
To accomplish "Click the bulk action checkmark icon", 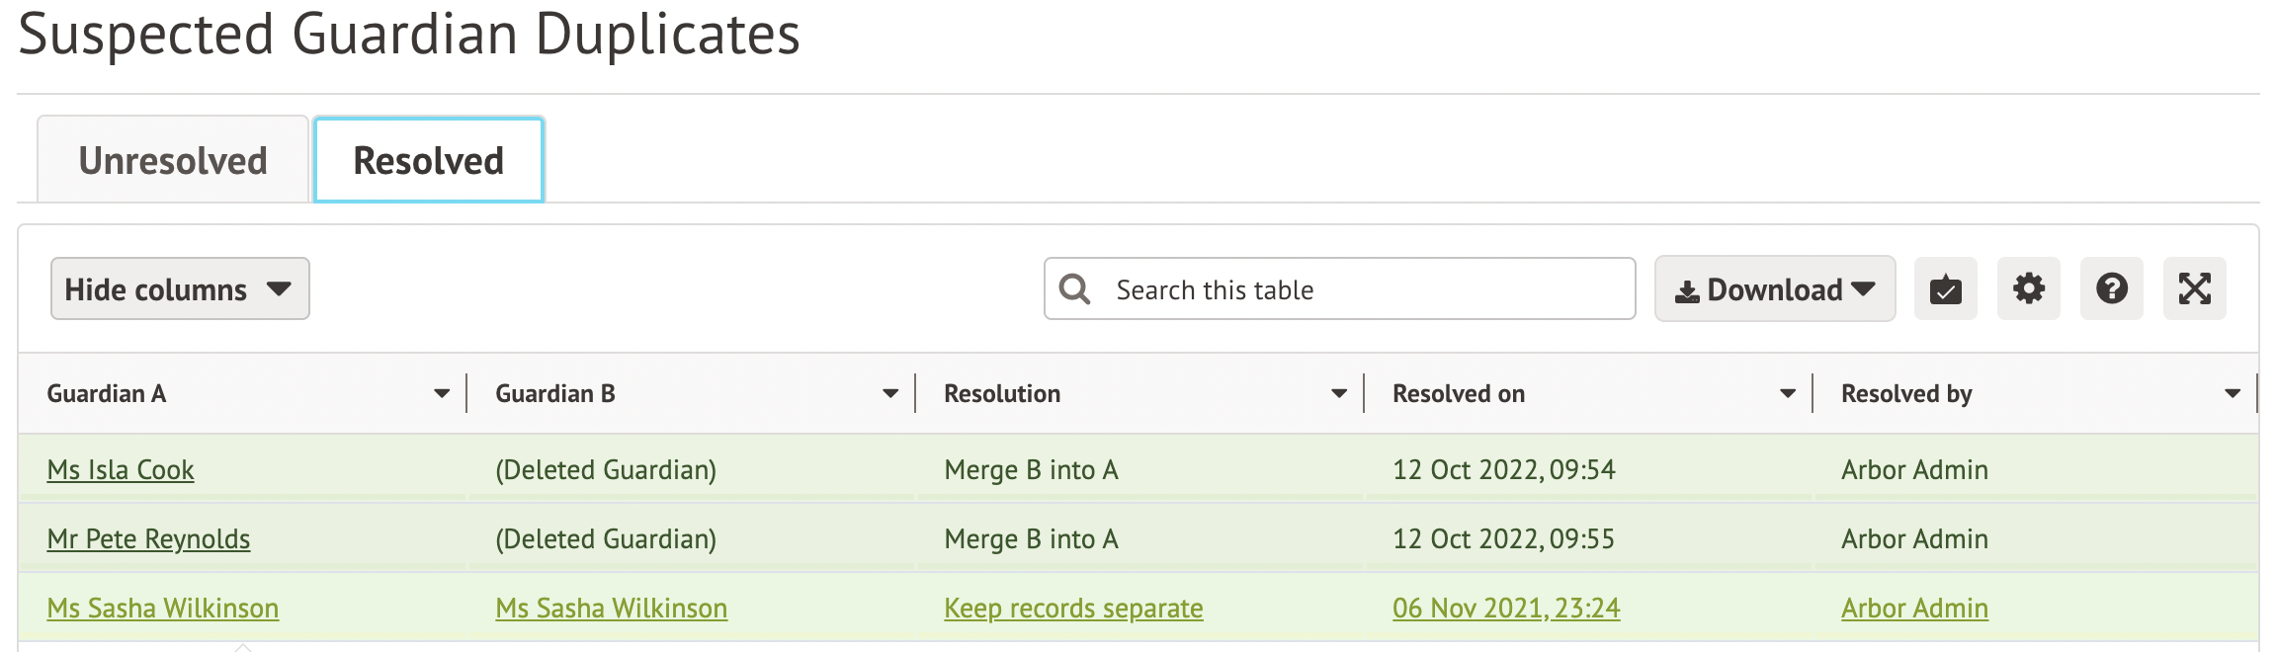I will click(x=1945, y=289).
